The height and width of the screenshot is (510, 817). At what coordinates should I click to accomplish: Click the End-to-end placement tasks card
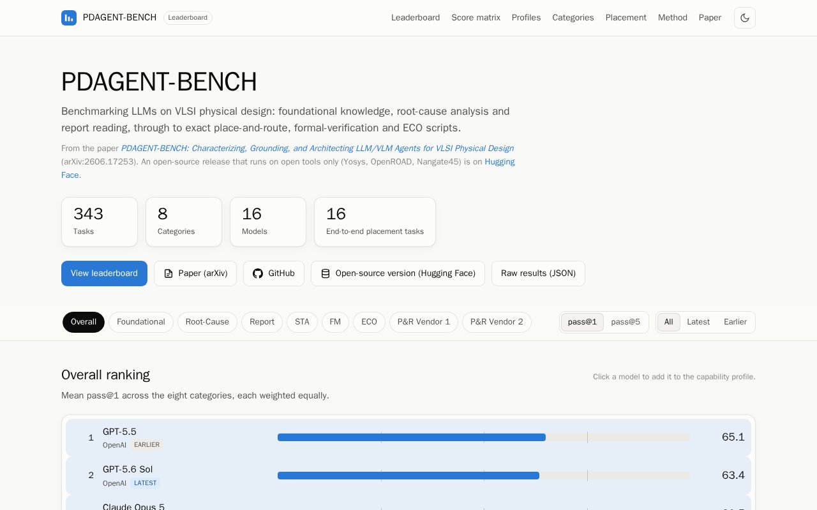coord(375,222)
